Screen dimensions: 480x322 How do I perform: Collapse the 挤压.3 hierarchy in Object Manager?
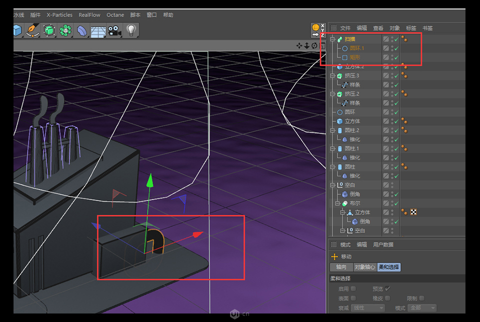[x=332, y=75]
